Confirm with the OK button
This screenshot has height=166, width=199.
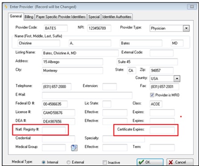point(150,162)
